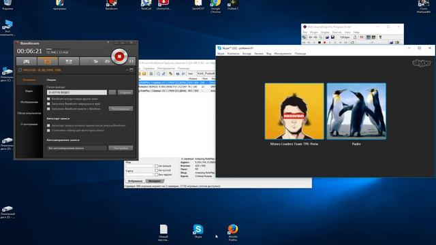Viewport: 436px width, 245px height.
Task: Open Инструменты menu in SA-MP browser
Action: (x=166, y=68)
